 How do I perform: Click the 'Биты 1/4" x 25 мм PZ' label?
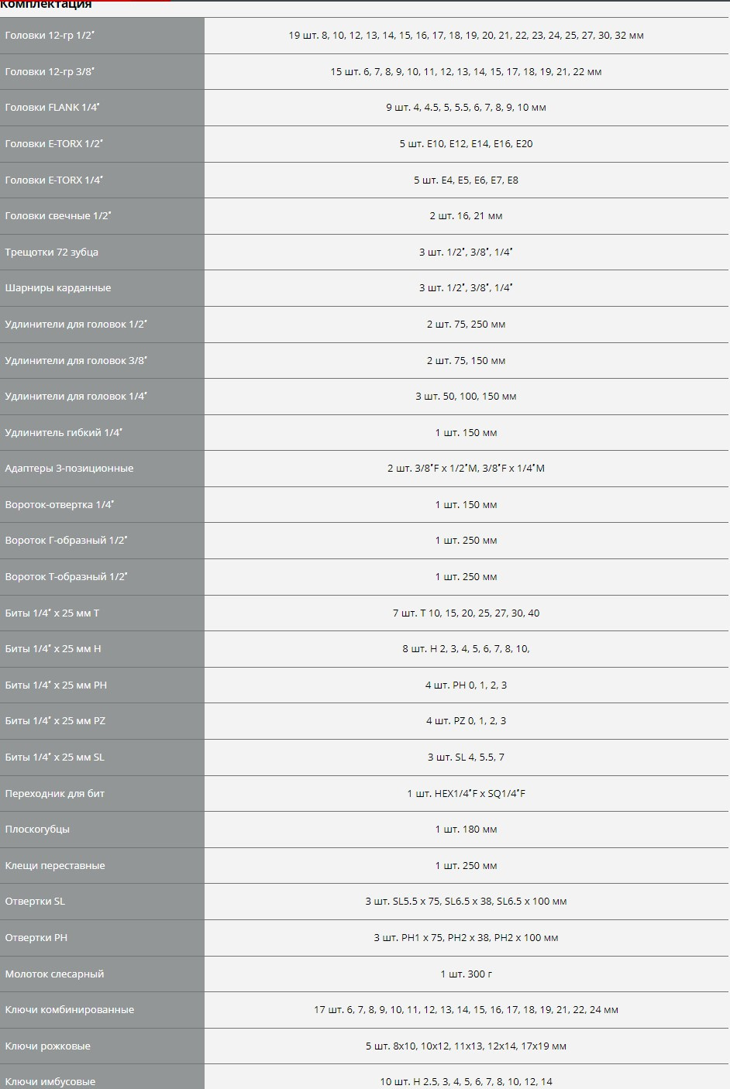tap(55, 721)
